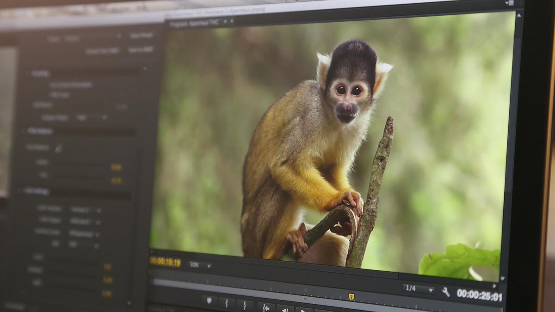
Task: Click the Mark In bracket button
Action: pos(227,304)
